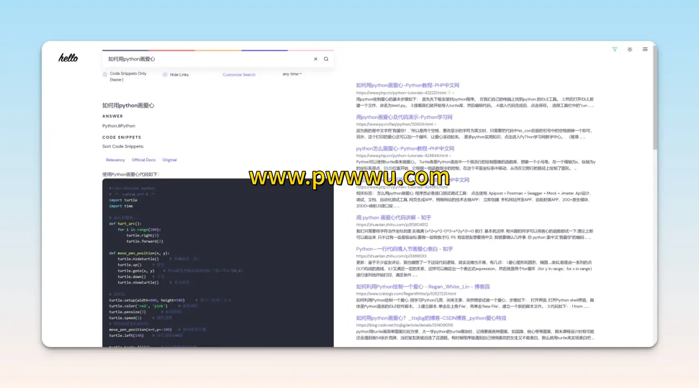Clear the search query with the X icon
The width and height of the screenshot is (699, 388).
pyautogui.click(x=315, y=59)
